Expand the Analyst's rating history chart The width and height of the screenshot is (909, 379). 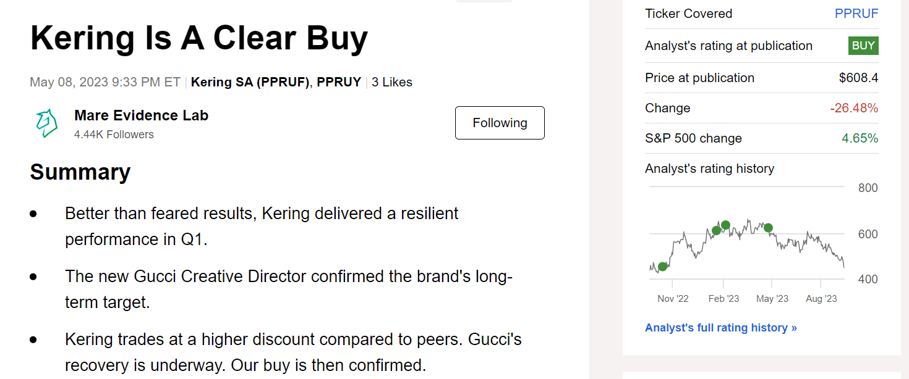click(746, 241)
